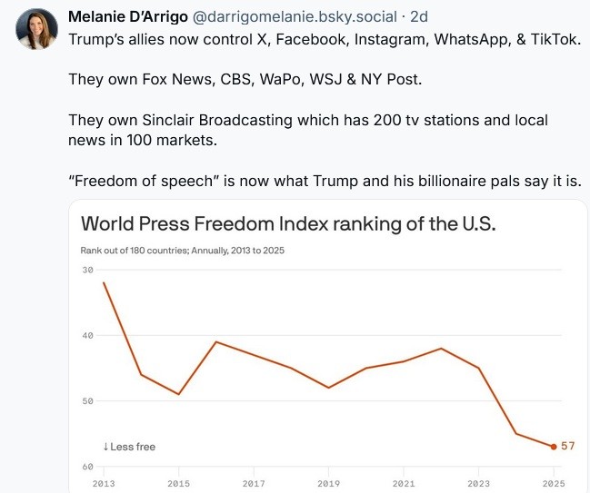The height and width of the screenshot is (493, 590).
Task: Select the 2013 x-axis label
Action: tap(104, 484)
